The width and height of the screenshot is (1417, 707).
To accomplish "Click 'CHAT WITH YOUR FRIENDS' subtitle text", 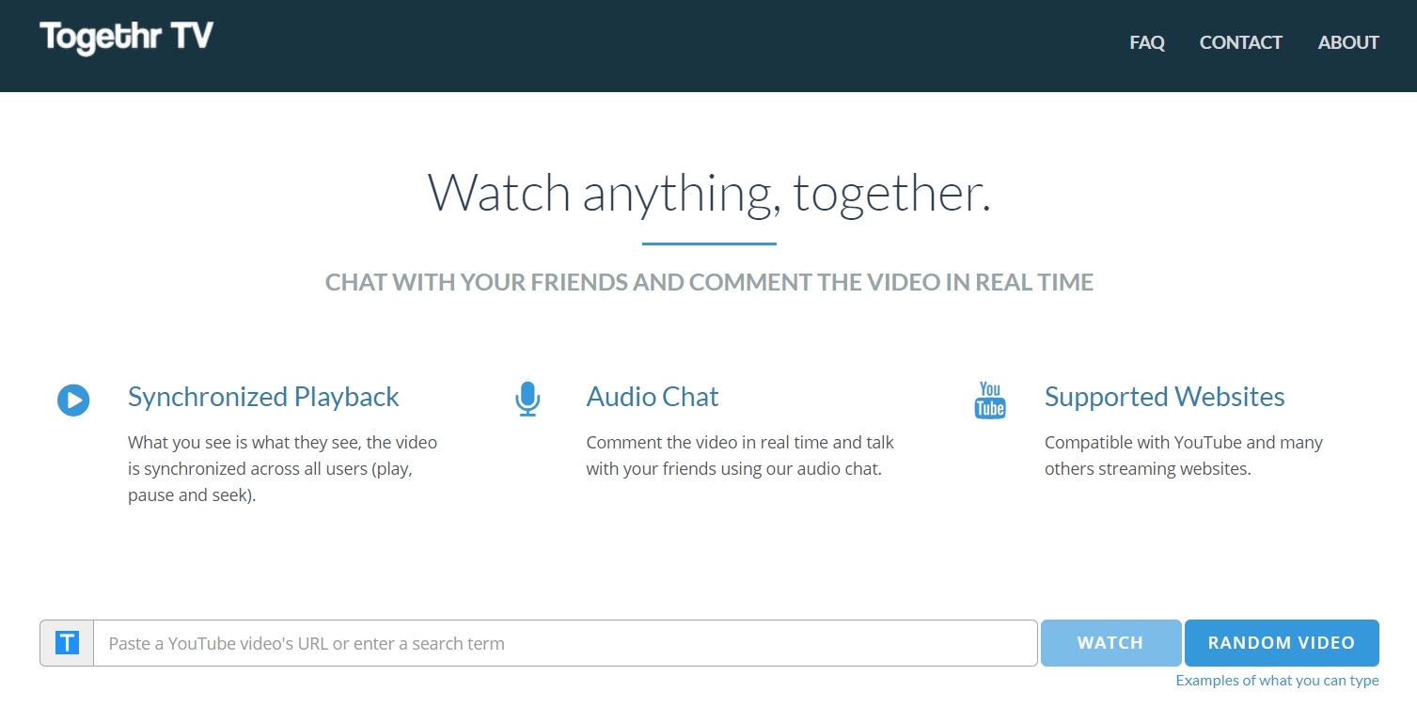I will coord(709,282).
